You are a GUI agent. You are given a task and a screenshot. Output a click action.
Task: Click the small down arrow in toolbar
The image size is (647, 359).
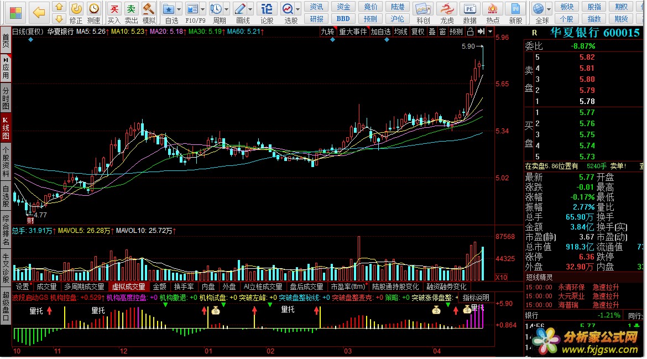59,19
